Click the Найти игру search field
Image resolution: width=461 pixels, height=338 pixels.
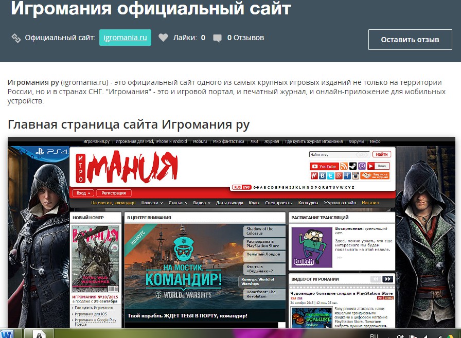340,155
